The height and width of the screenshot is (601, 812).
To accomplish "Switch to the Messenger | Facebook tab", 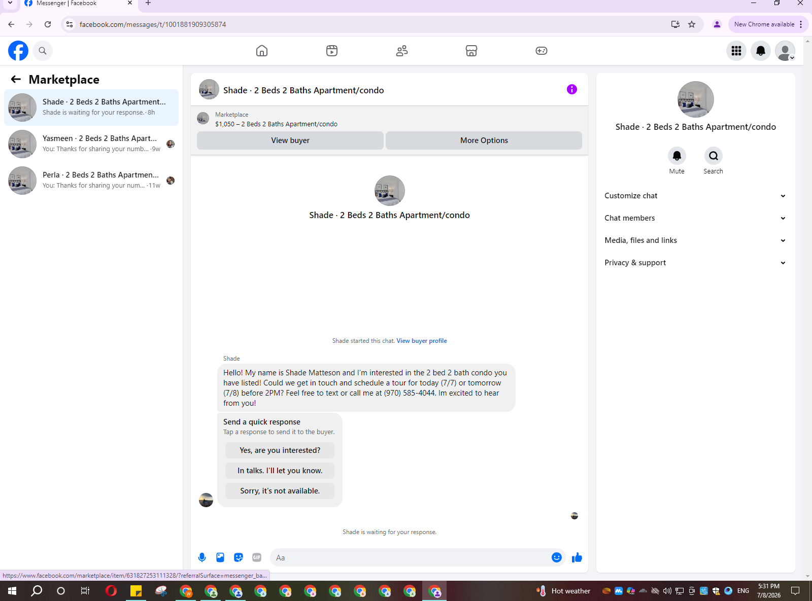I will click(x=78, y=4).
